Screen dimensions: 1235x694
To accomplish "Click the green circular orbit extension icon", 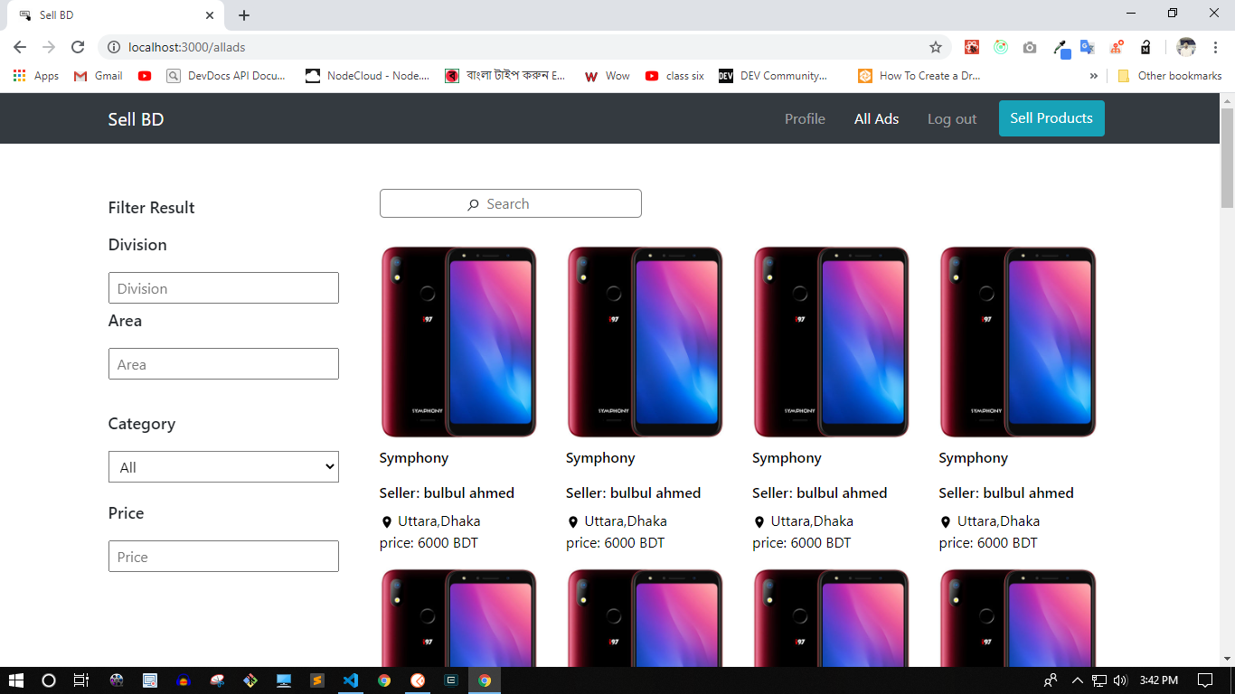I will pos(1001,47).
